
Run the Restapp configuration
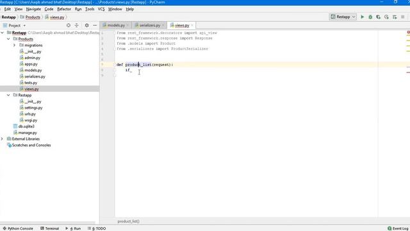(362, 17)
